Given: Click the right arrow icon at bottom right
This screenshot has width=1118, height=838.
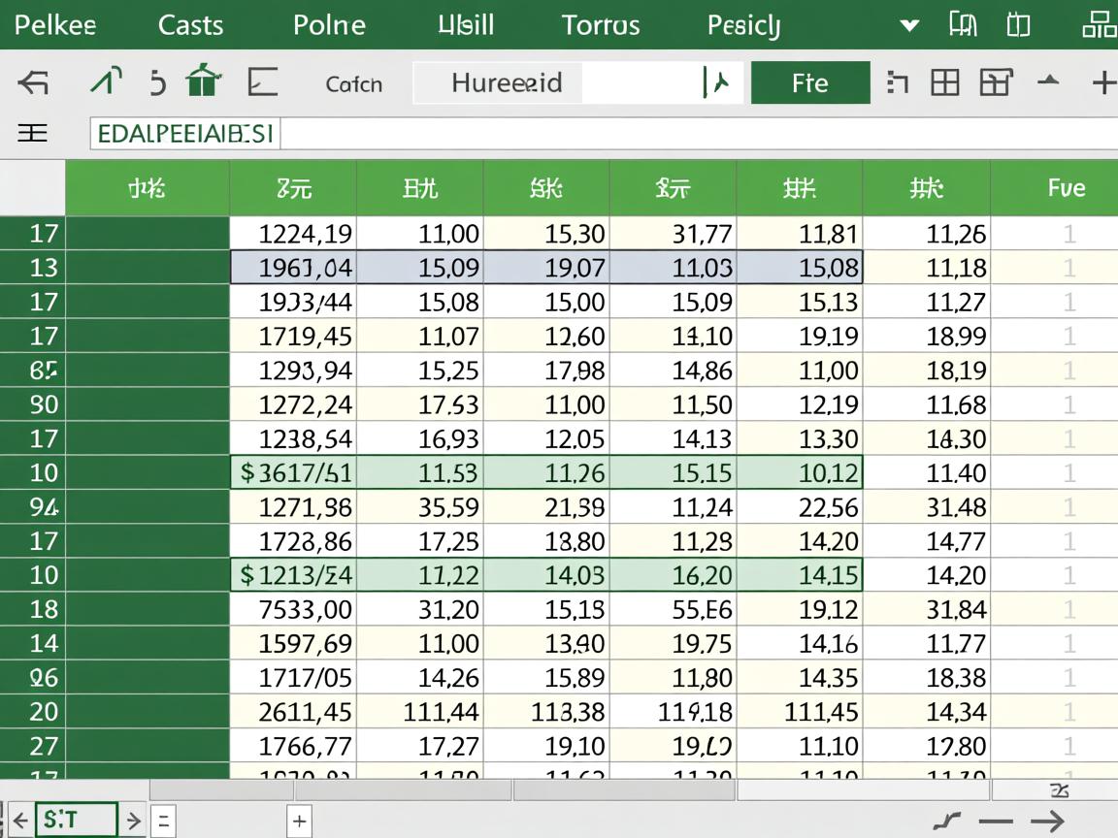Looking at the screenshot, I should pos(1047,822).
